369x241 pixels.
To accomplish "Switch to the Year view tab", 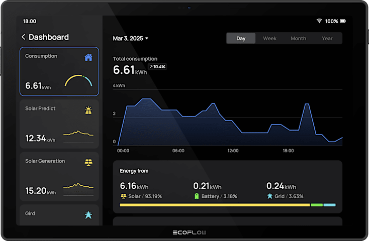I will (x=327, y=39).
